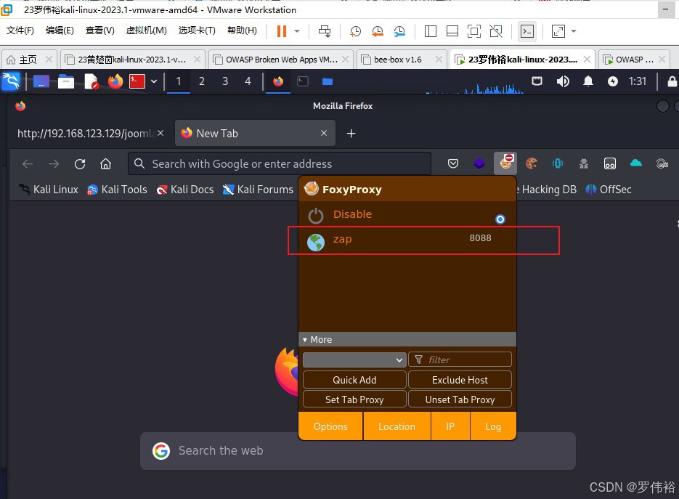Launch Firefox from the Kali panel

(115, 81)
